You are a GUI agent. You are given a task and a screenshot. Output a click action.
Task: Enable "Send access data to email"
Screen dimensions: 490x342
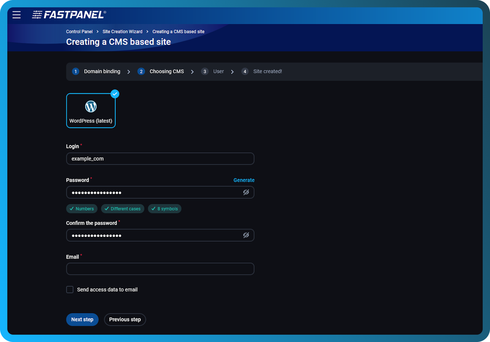pyautogui.click(x=69, y=289)
